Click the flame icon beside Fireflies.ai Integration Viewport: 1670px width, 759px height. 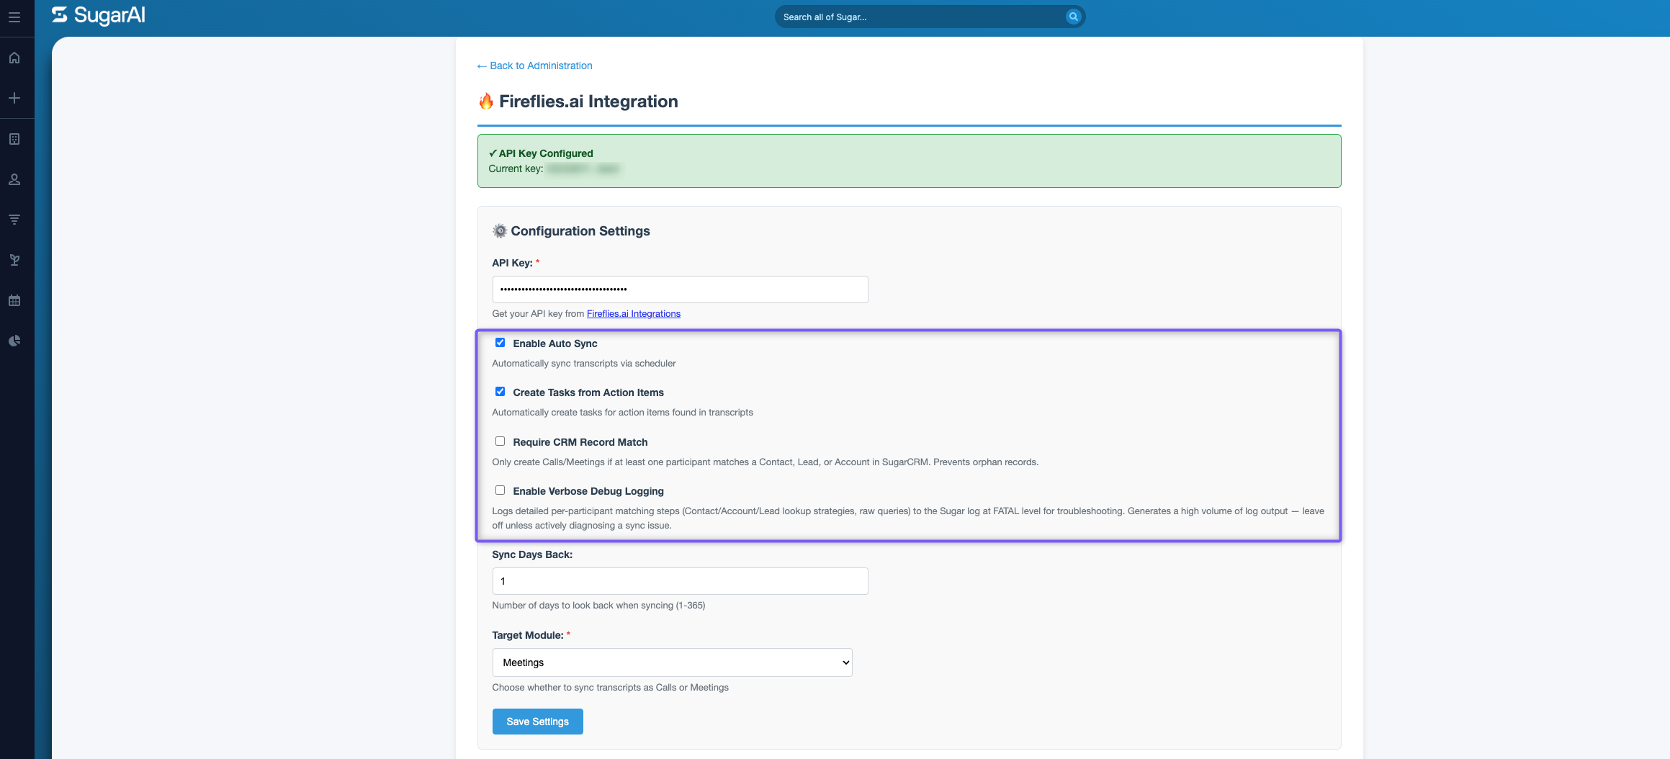point(486,102)
